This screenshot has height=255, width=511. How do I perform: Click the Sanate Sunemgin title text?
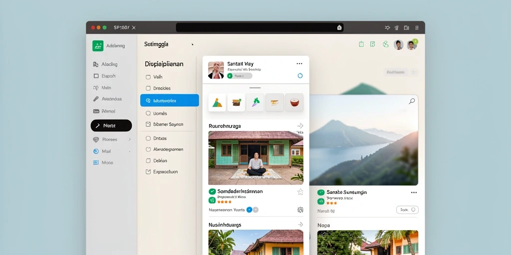[x=347, y=192]
